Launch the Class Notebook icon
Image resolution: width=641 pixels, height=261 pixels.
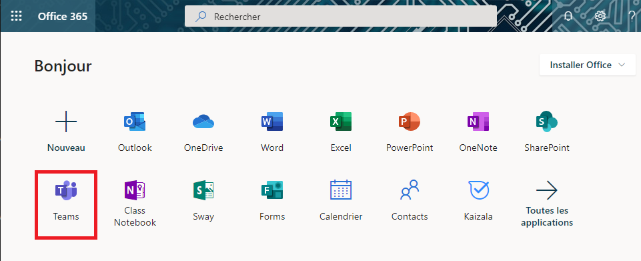[135, 190]
